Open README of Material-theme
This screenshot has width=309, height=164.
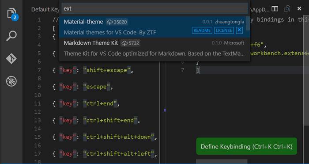coord(202,31)
